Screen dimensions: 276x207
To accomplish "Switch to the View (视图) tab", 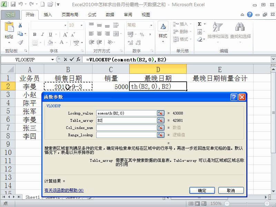I will (x=146, y=15).
